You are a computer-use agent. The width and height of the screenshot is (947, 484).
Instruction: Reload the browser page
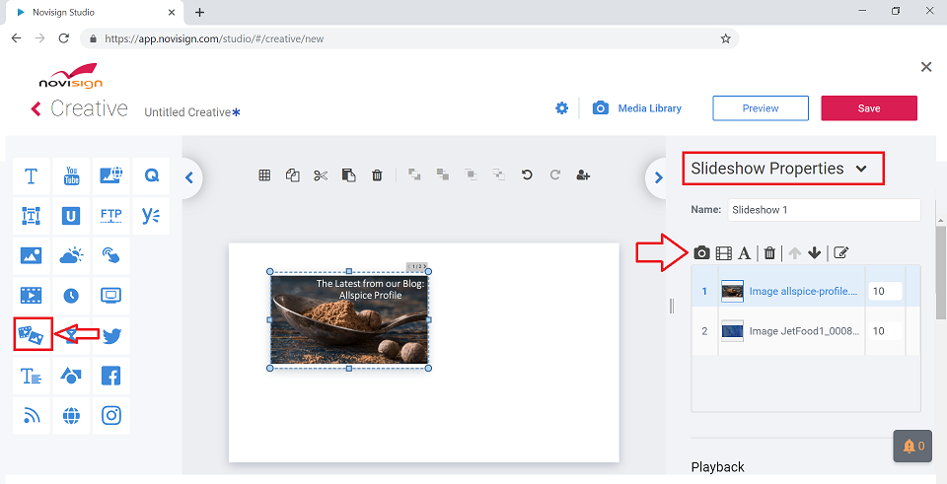pyautogui.click(x=63, y=38)
